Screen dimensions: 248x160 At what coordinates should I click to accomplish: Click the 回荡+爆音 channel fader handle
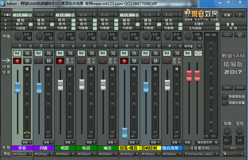pos(125,133)
